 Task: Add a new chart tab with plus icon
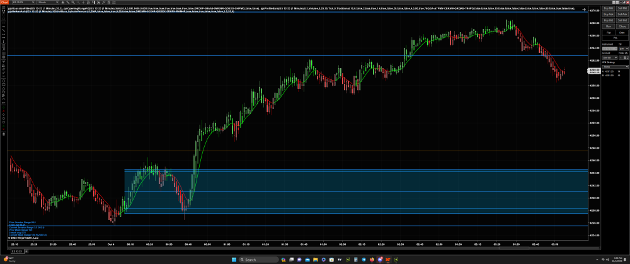point(27,251)
